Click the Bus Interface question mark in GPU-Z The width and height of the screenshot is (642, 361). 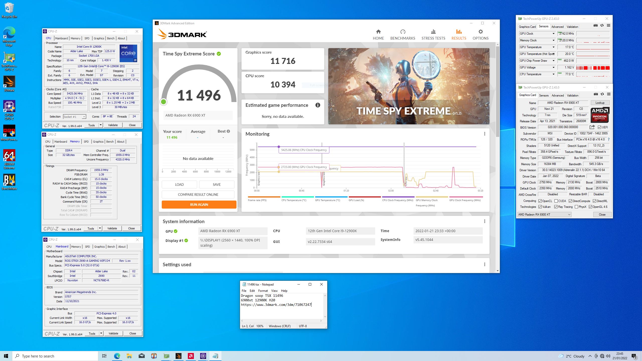click(x=609, y=139)
